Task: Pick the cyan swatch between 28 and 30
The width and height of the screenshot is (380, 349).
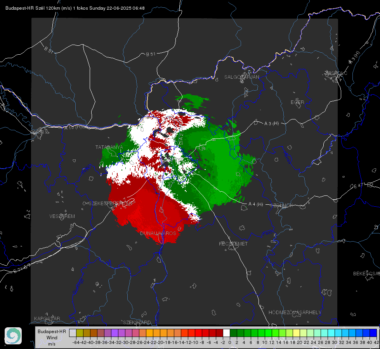Action: coord(331,333)
